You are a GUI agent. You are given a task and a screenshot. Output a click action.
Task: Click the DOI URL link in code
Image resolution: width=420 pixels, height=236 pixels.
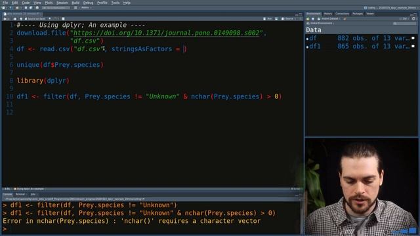pos(166,33)
